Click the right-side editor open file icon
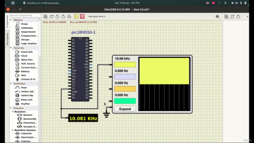This screenshot has width=254, height=143. (232, 16)
